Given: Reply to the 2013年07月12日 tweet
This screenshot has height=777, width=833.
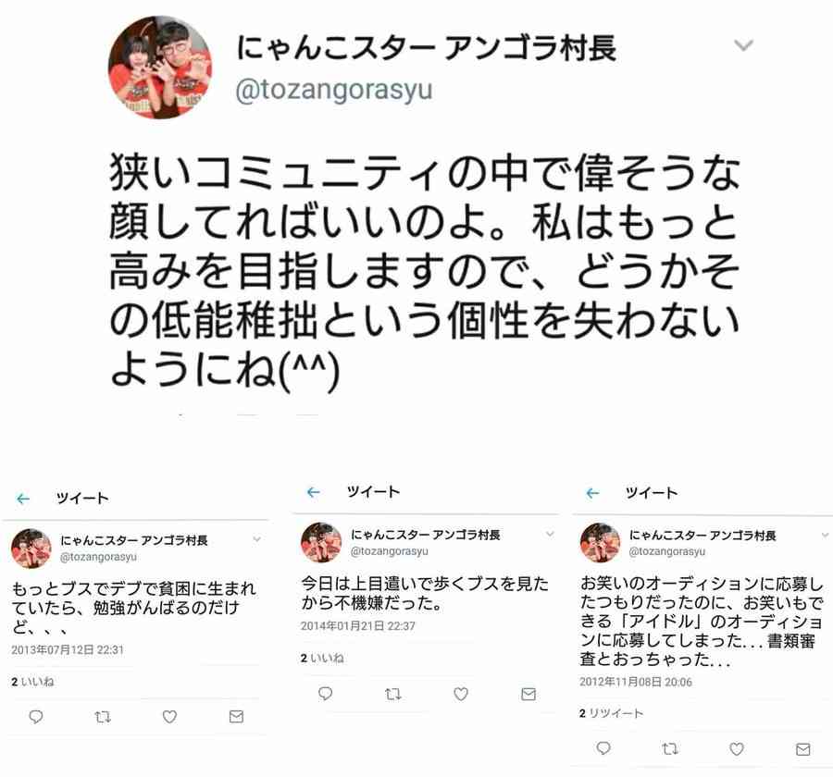Looking at the screenshot, I should tap(35, 717).
